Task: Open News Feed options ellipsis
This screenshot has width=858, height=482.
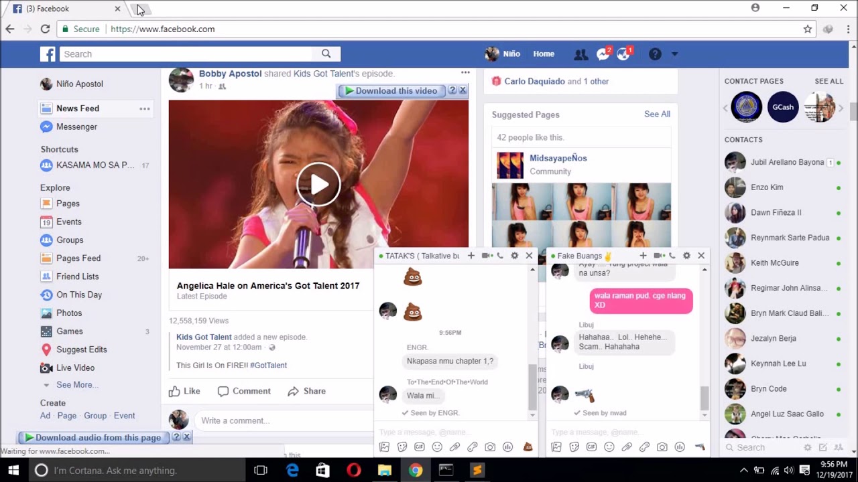Action: (x=144, y=108)
